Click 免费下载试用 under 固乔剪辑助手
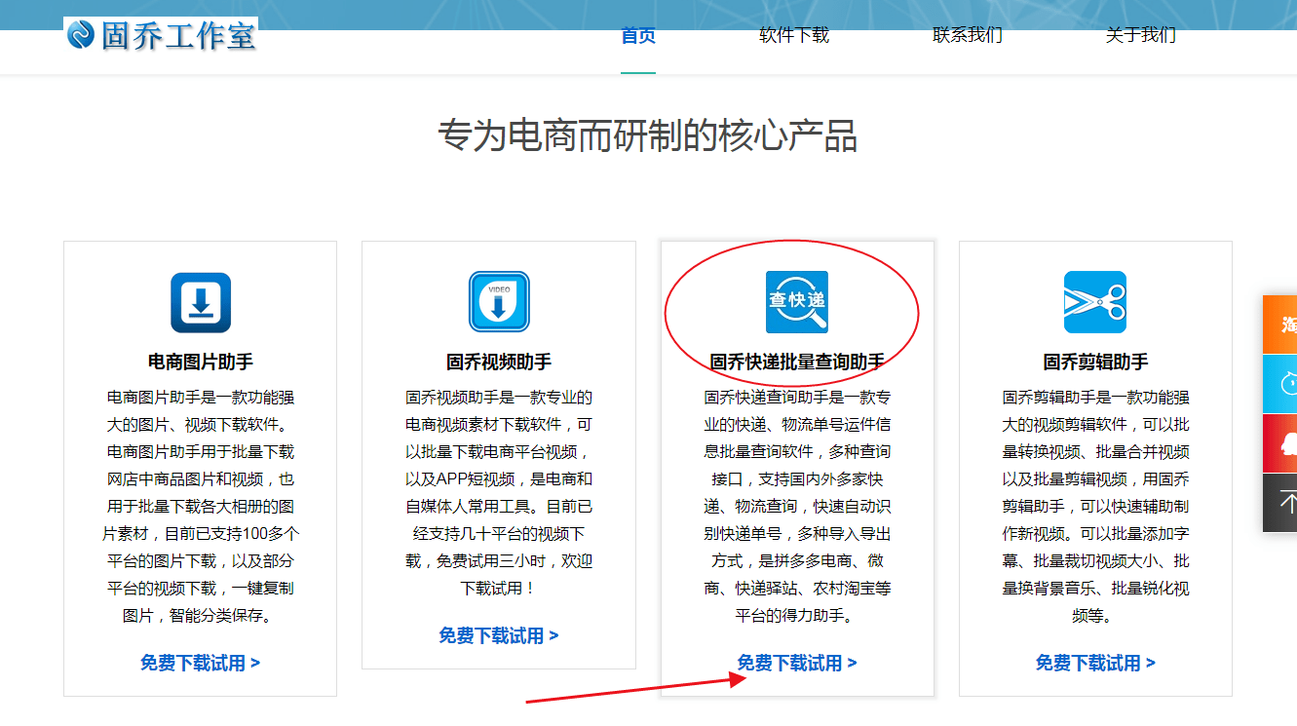The image size is (1297, 726). 1095,663
